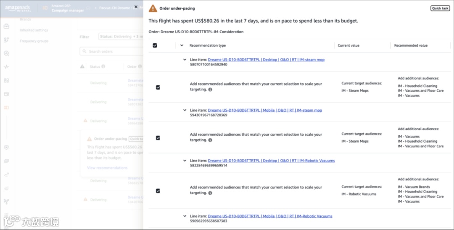454x230 pixels.
Task: Click the grid dashboard icon in left sidebar
Action: tap(6, 81)
